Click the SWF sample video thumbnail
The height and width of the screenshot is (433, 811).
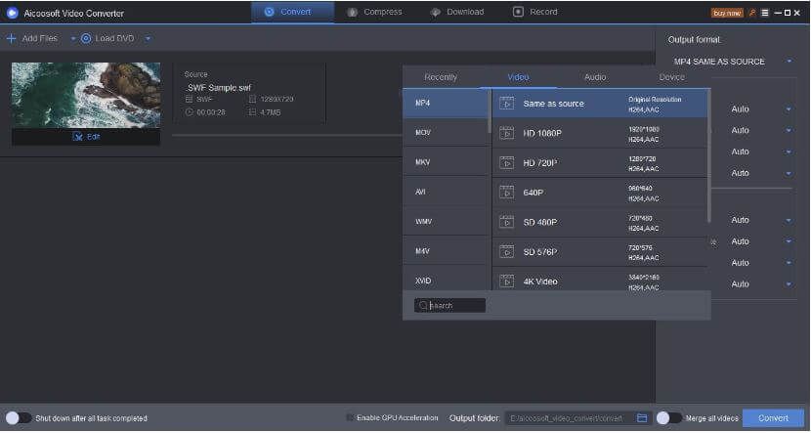[86, 95]
